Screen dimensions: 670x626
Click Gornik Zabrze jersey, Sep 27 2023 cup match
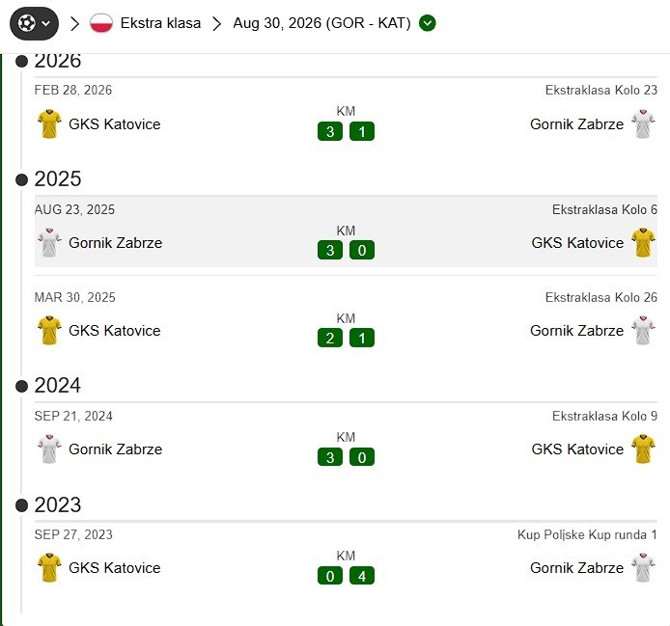[643, 567]
